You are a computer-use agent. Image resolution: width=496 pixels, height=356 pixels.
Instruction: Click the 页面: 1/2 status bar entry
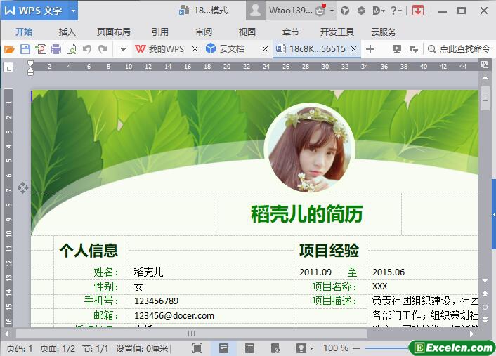(58, 349)
